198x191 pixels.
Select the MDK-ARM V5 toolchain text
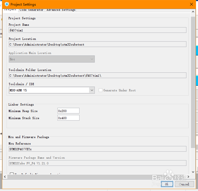18,90
